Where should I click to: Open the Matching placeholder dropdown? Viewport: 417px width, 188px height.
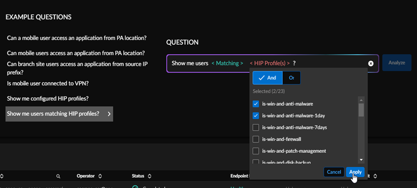pyautogui.click(x=227, y=63)
